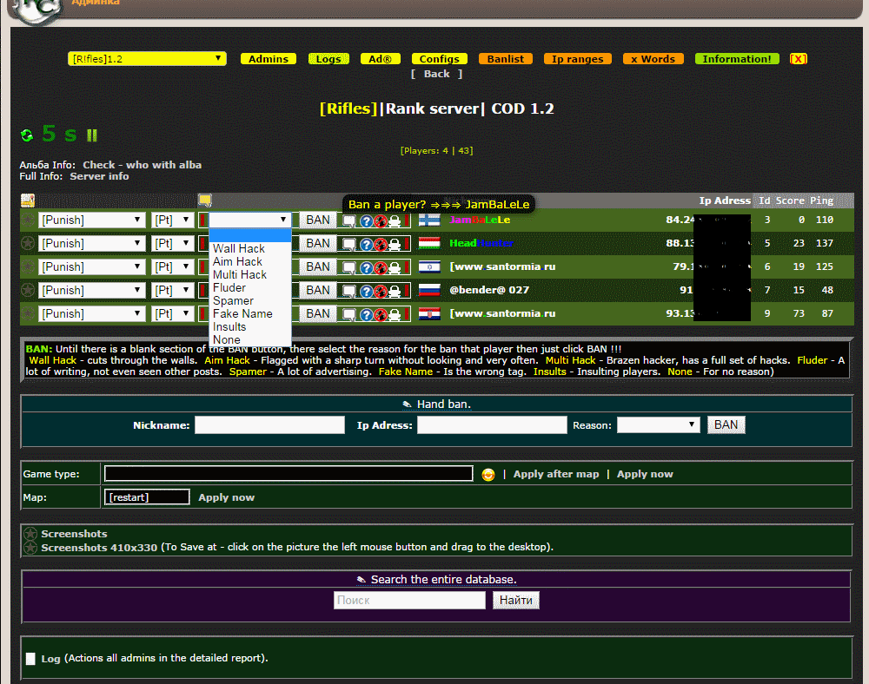This screenshot has height=684, width=869.
Task: Expand the [Punish] dropdown for HeadHunter
Action: click(90, 244)
